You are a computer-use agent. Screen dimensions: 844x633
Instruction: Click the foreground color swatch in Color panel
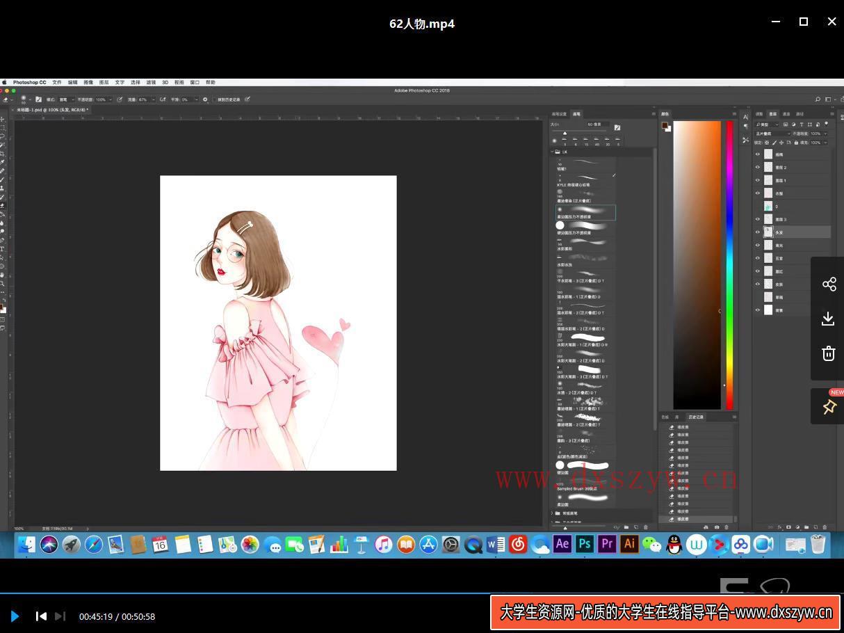[x=665, y=126]
